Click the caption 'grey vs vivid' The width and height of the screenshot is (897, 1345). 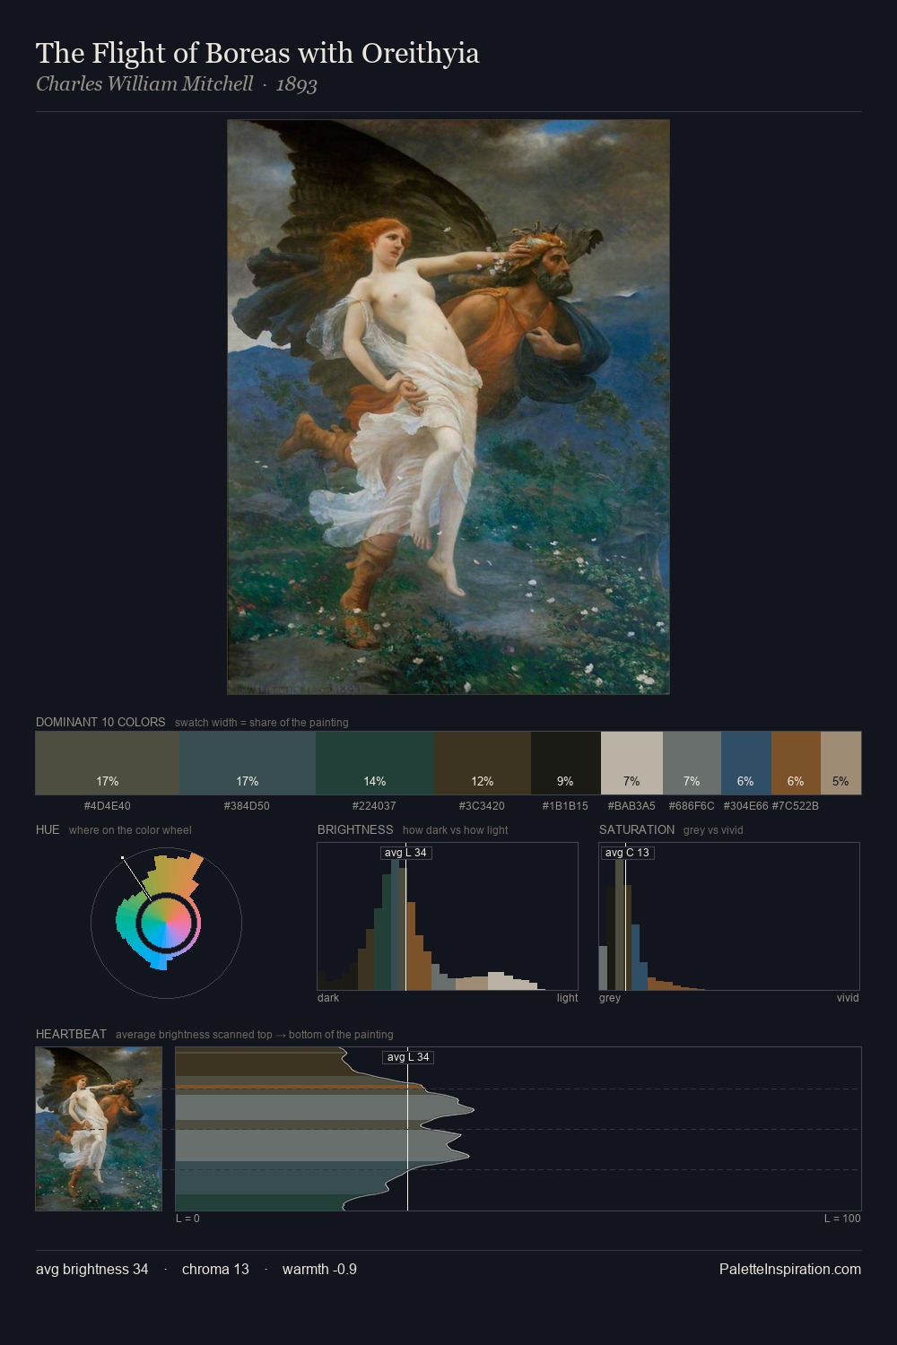713,830
